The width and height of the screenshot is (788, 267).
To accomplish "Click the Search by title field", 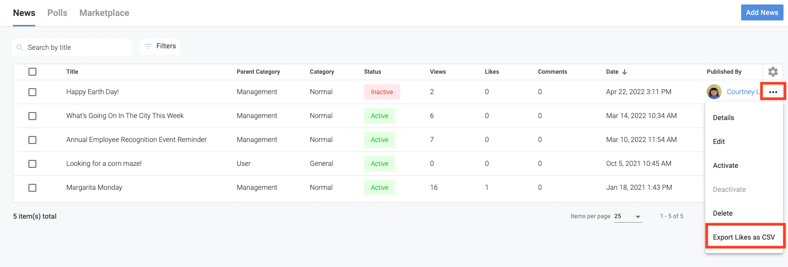I will 75,48.
